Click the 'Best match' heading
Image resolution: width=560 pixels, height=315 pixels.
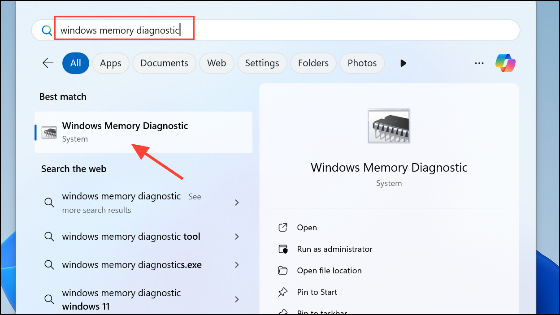[63, 97]
